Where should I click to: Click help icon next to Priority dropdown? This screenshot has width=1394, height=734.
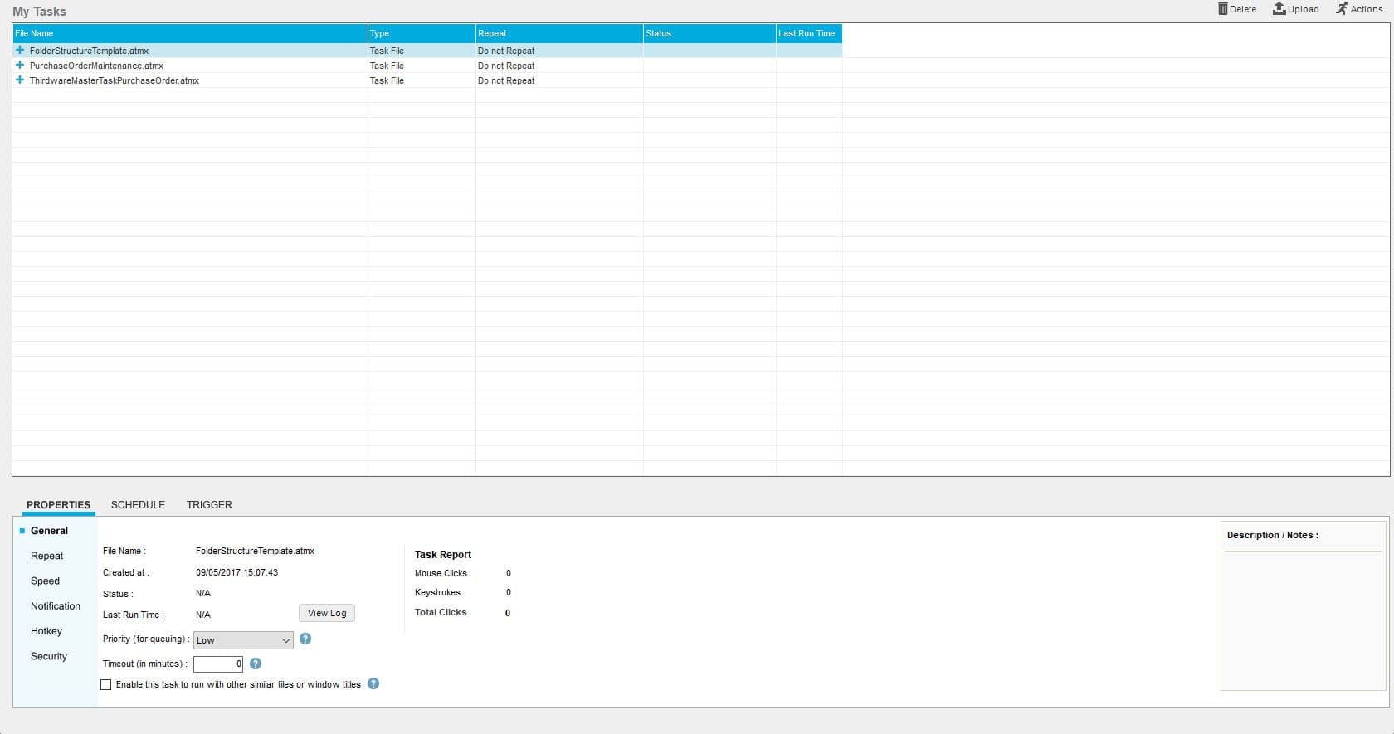(305, 639)
